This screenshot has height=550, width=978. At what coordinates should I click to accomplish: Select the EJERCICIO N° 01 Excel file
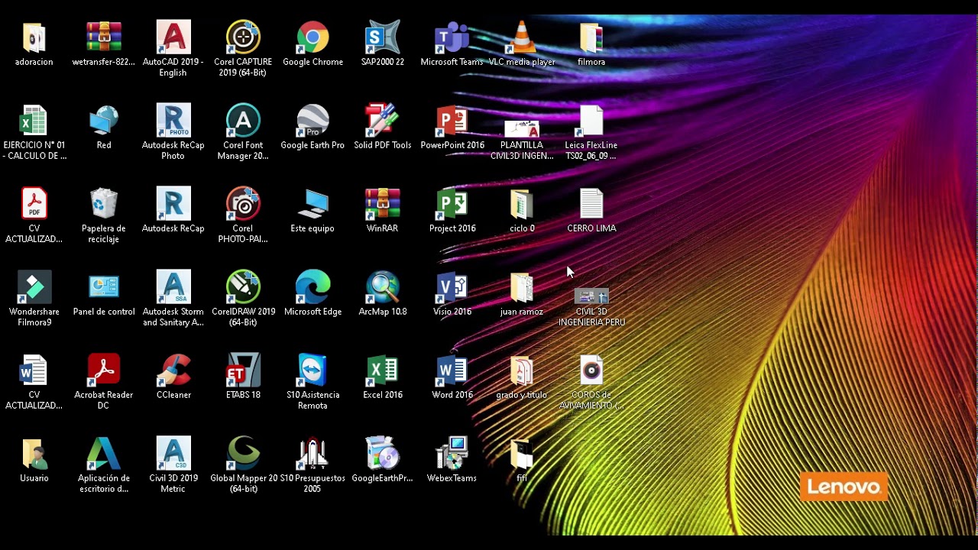[34, 121]
